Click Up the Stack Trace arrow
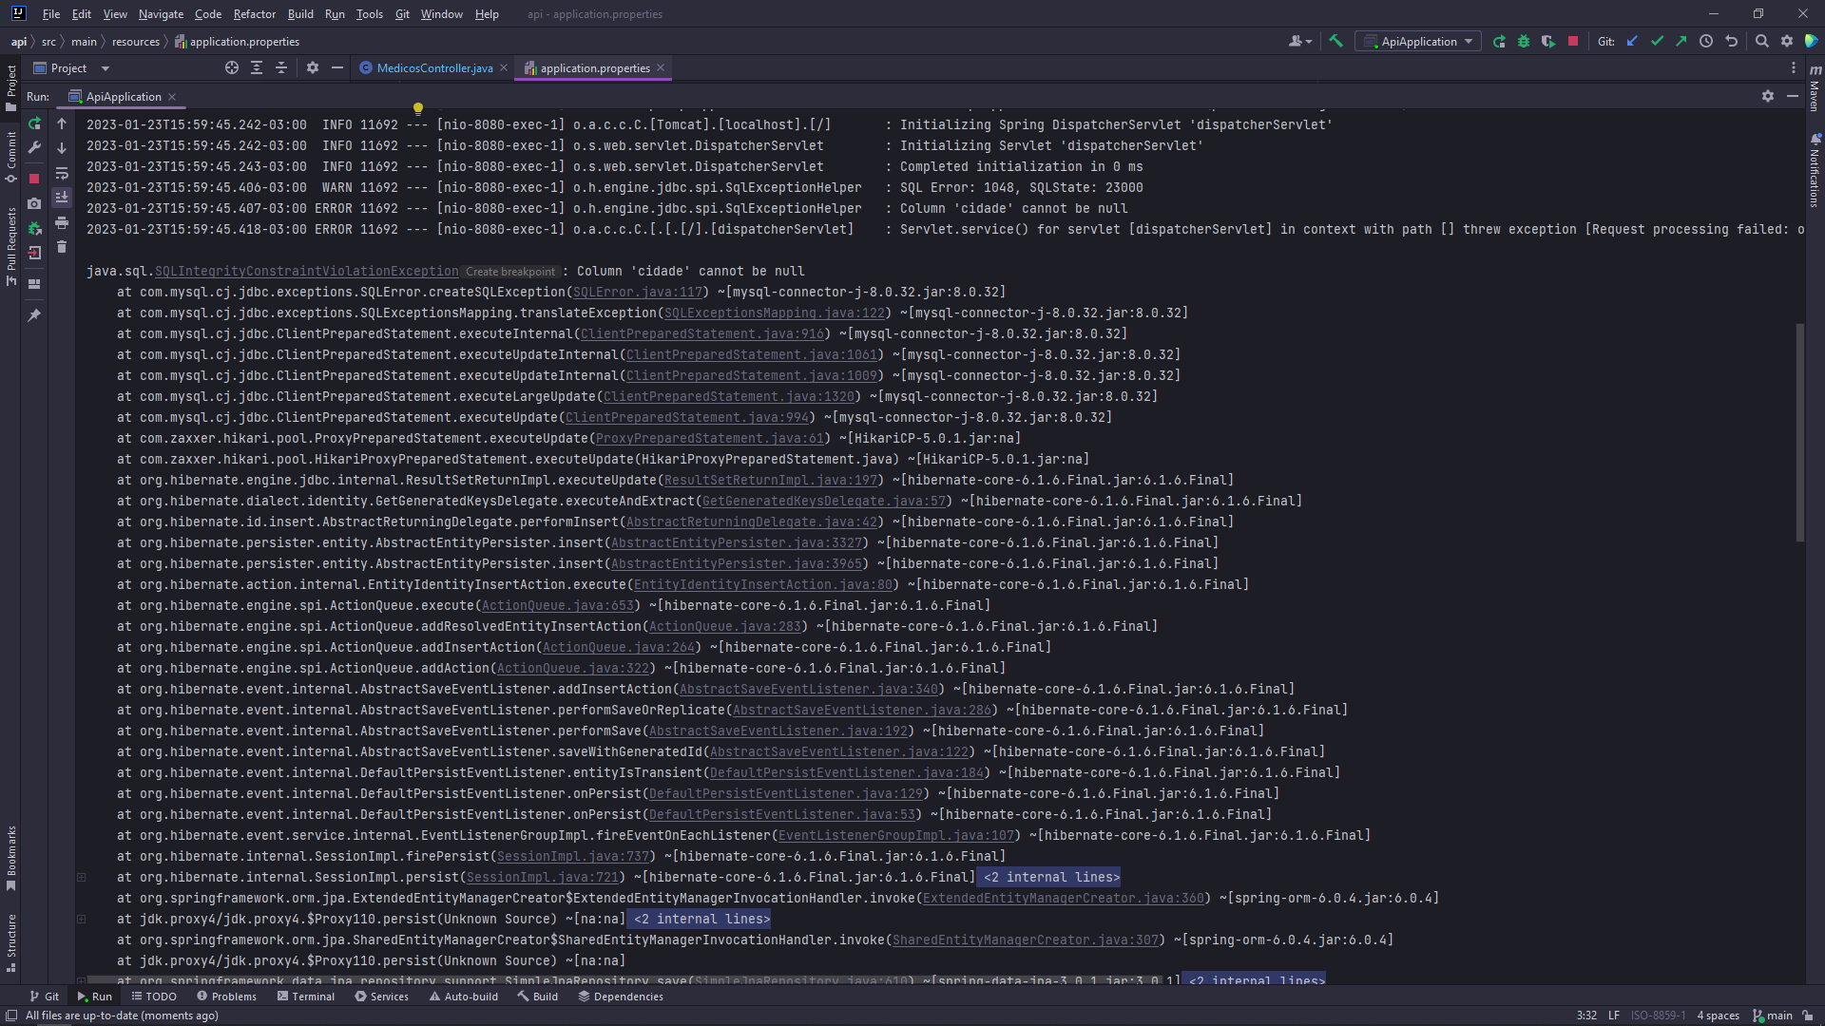 pyautogui.click(x=62, y=123)
